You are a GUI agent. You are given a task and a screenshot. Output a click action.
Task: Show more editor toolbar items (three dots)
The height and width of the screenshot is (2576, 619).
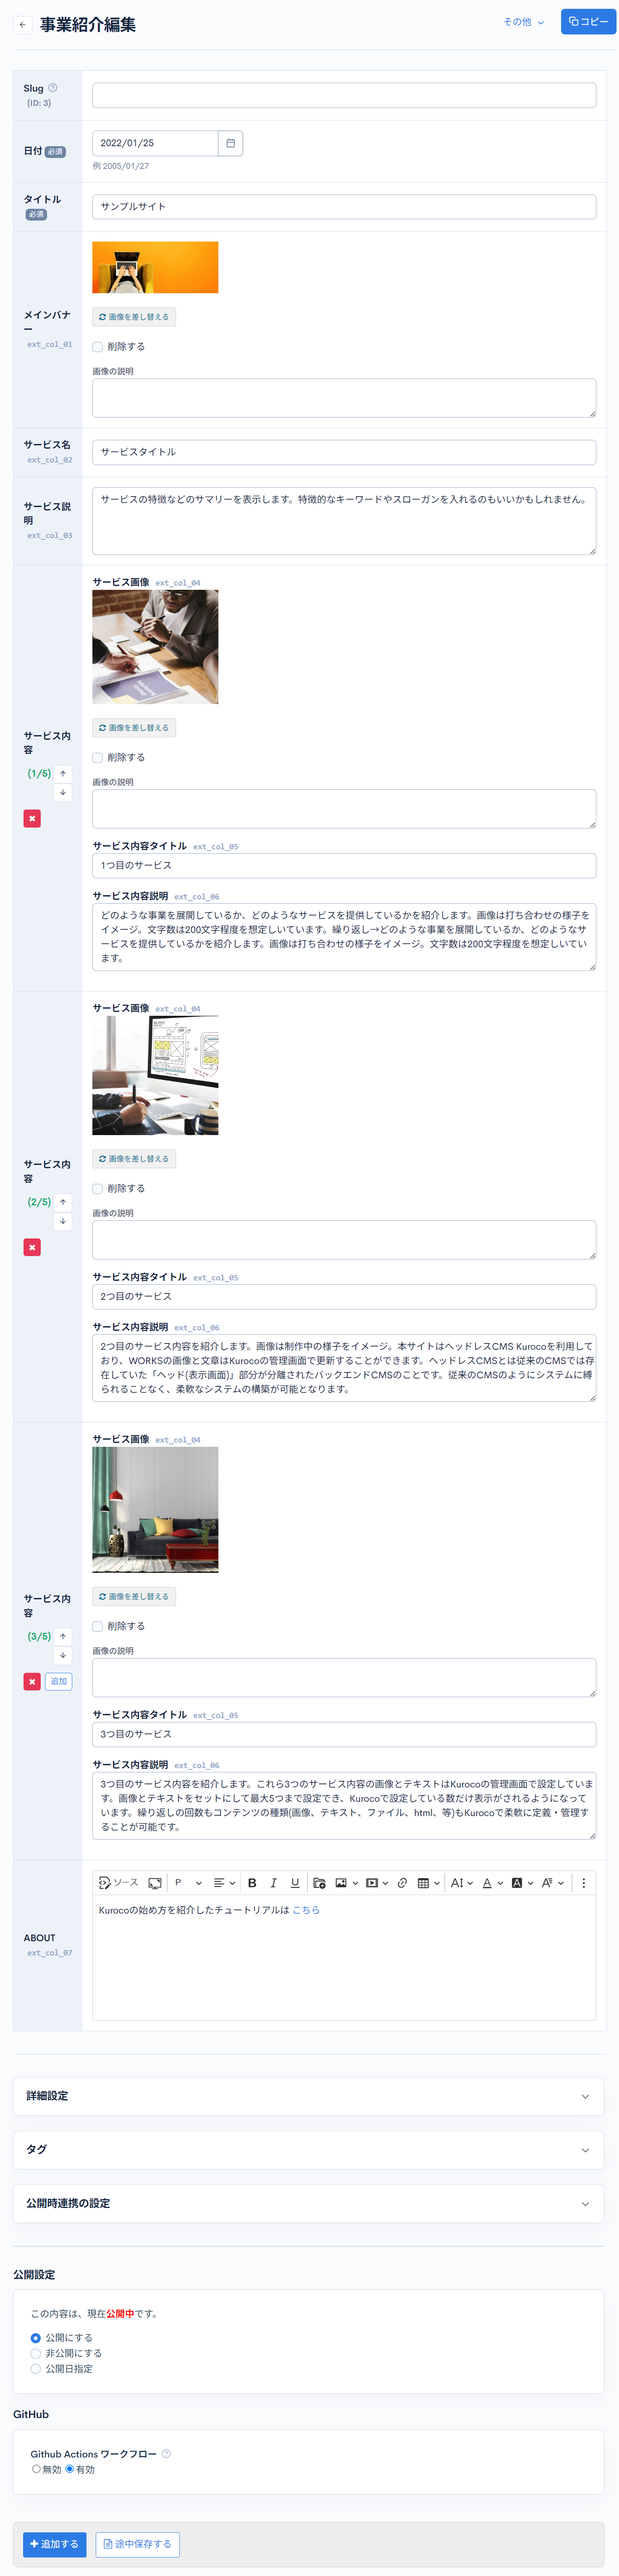pyautogui.click(x=584, y=1883)
